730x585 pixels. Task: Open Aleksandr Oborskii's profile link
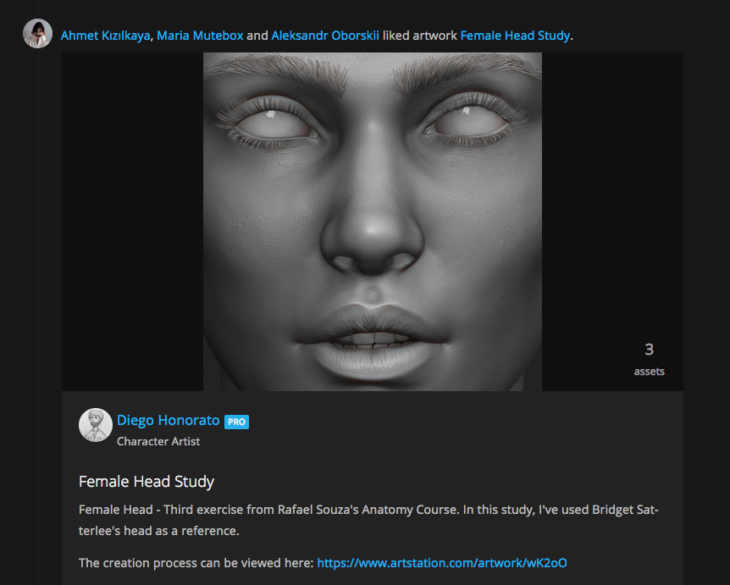325,36
